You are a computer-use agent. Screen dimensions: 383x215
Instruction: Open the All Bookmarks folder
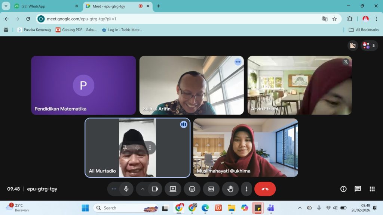pyautogui.click(x=363, y=30)
